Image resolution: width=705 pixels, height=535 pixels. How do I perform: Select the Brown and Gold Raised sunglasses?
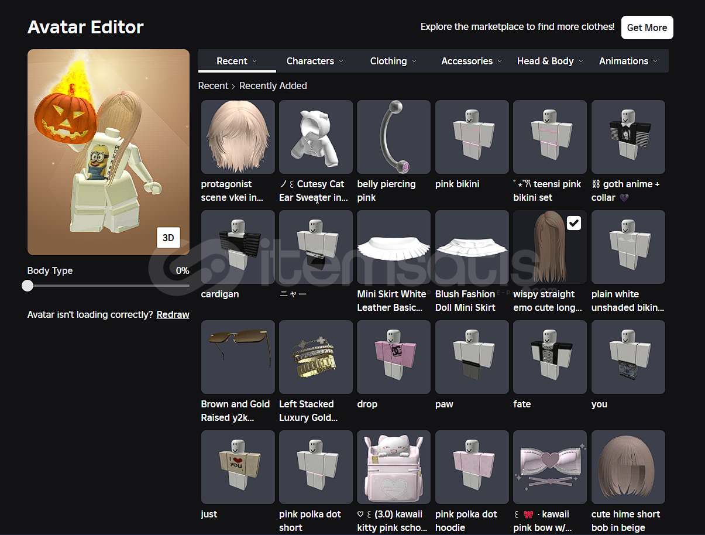tap(238, 357)
